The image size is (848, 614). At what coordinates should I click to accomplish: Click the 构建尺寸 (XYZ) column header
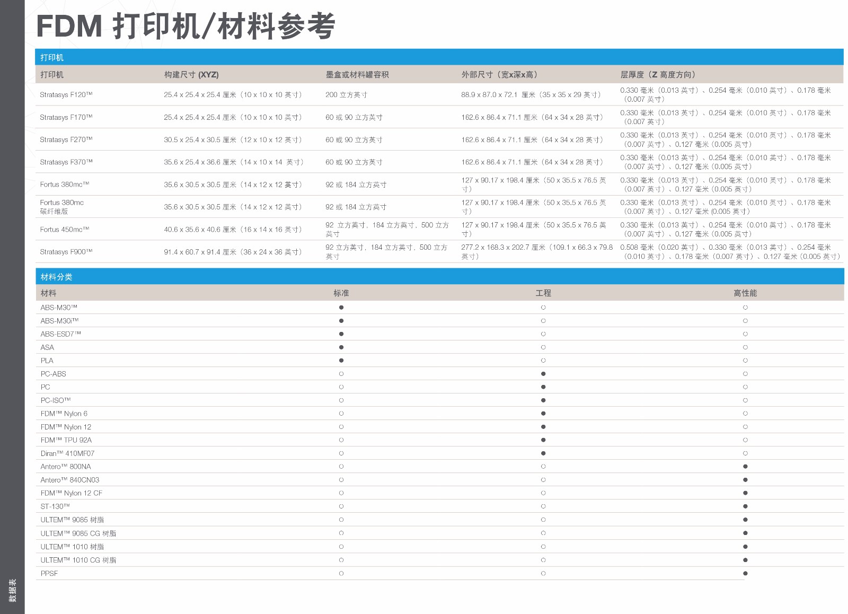pos(191,75)
